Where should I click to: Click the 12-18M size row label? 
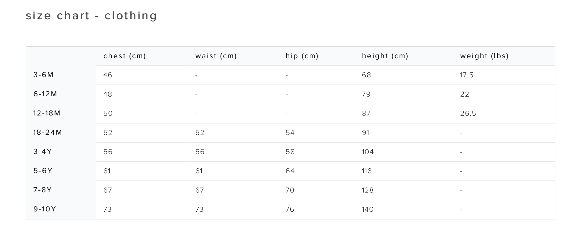(47, 113)
